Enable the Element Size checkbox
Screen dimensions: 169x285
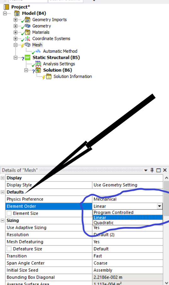(x=9, y=213)
